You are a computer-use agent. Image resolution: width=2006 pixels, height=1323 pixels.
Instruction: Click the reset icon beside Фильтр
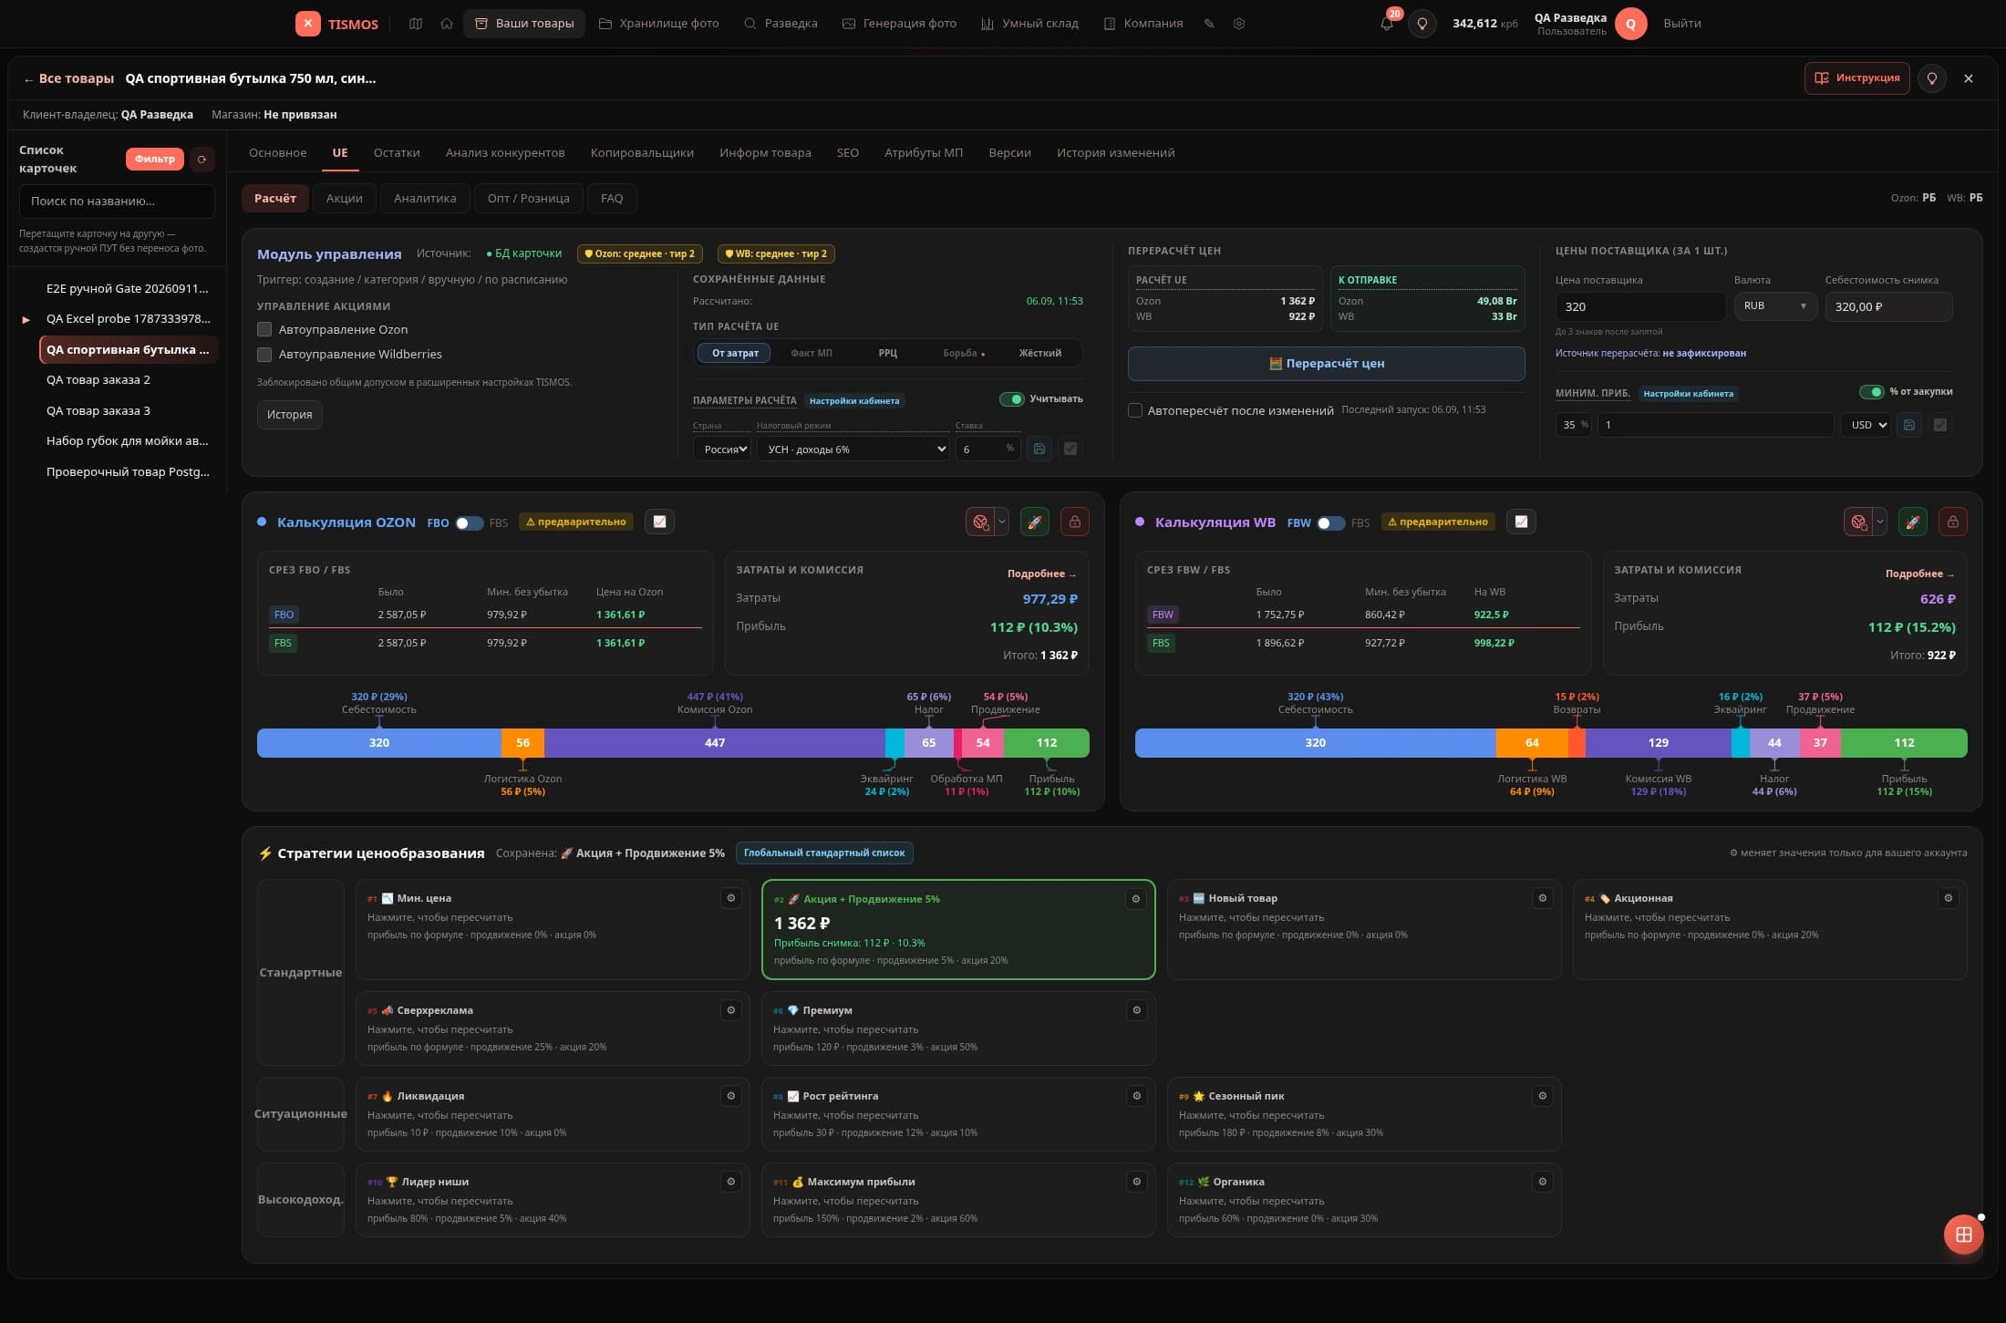pyautogui.click(x=202, y=159)
